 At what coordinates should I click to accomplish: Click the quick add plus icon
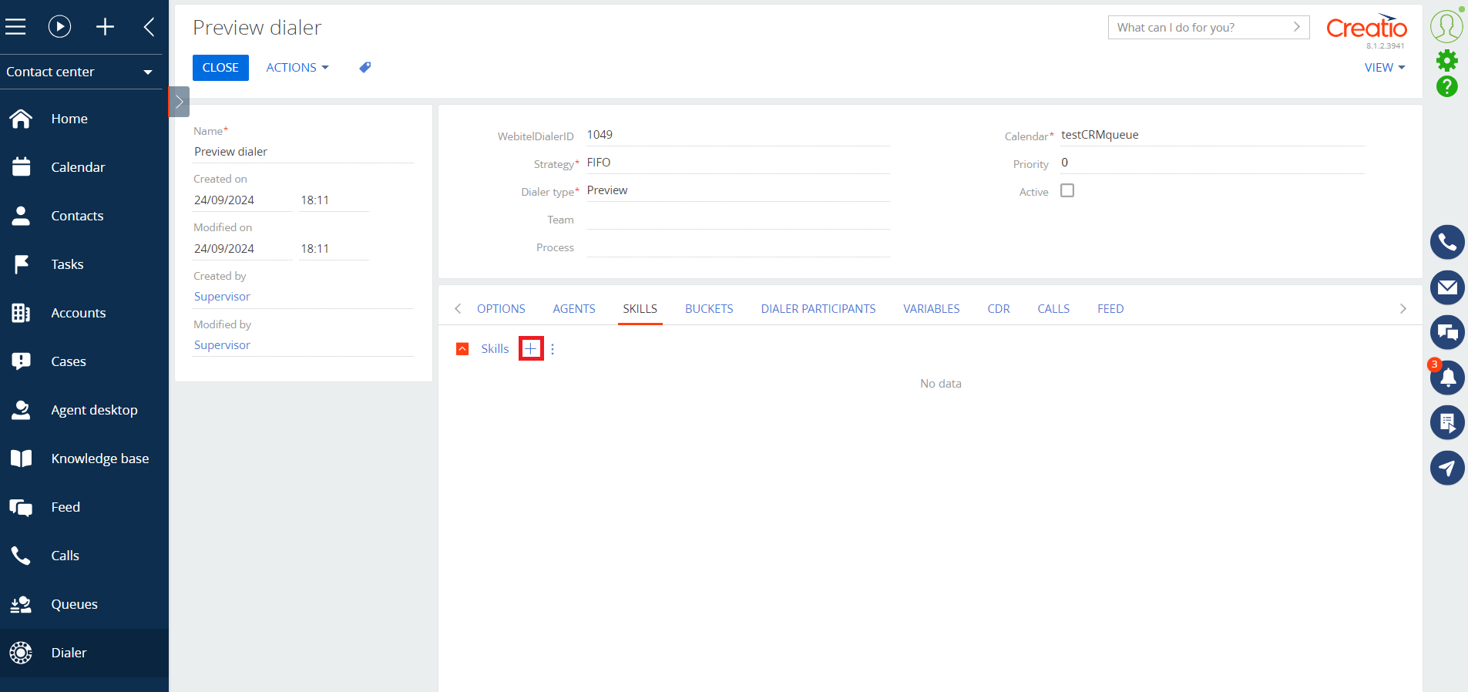click(105, 27)
